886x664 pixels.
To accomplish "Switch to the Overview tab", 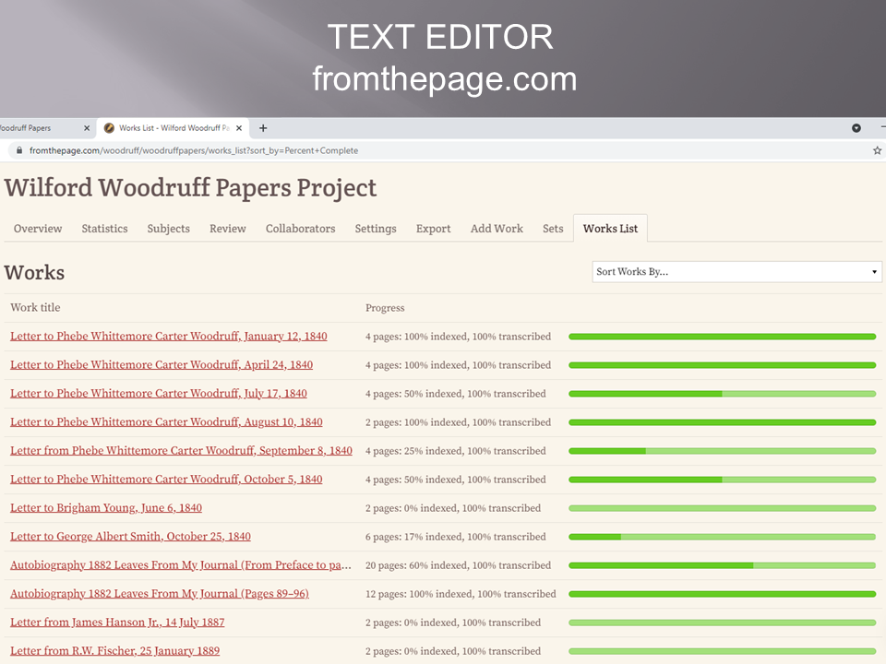I will pyautogui.click(x=38, y=229).
